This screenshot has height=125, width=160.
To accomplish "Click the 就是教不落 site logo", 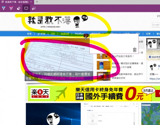I will click(x=58, y=22).
